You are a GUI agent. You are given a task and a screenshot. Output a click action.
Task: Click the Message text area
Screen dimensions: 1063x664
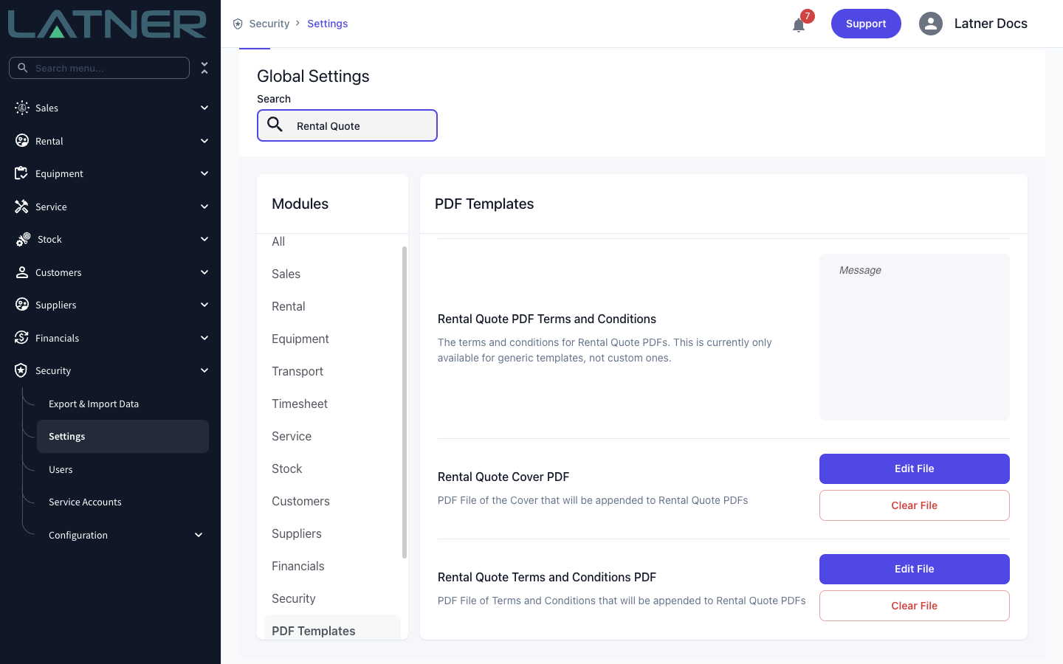click(x=915, y=337)
